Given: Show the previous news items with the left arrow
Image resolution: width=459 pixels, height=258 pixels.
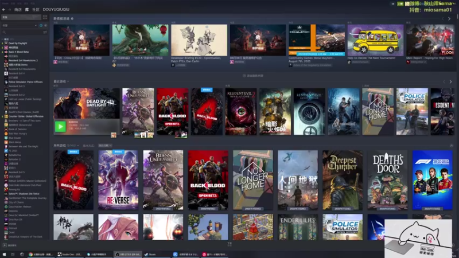Looking at the screenshot, I should 442,19.
